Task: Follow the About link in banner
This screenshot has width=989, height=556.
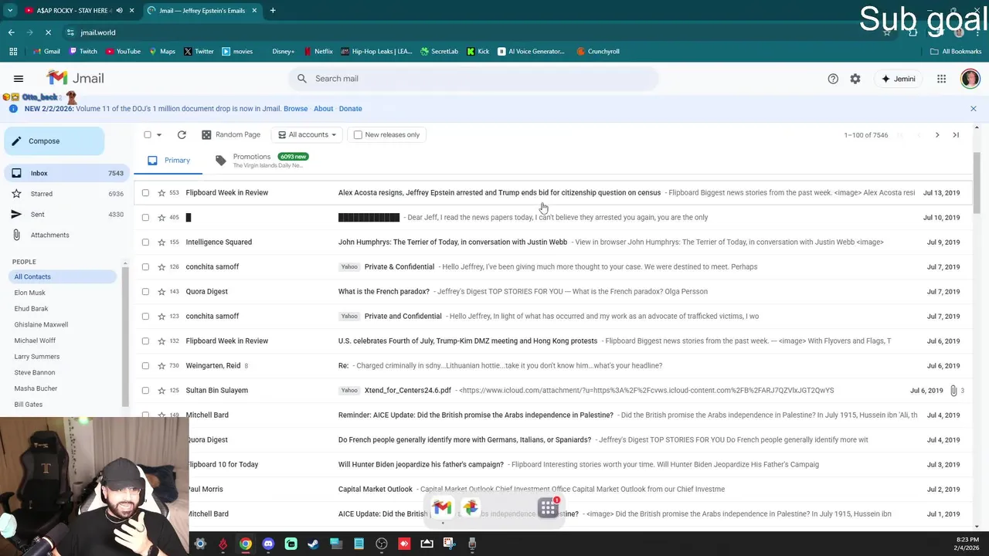Action: [x=323, y=109]
